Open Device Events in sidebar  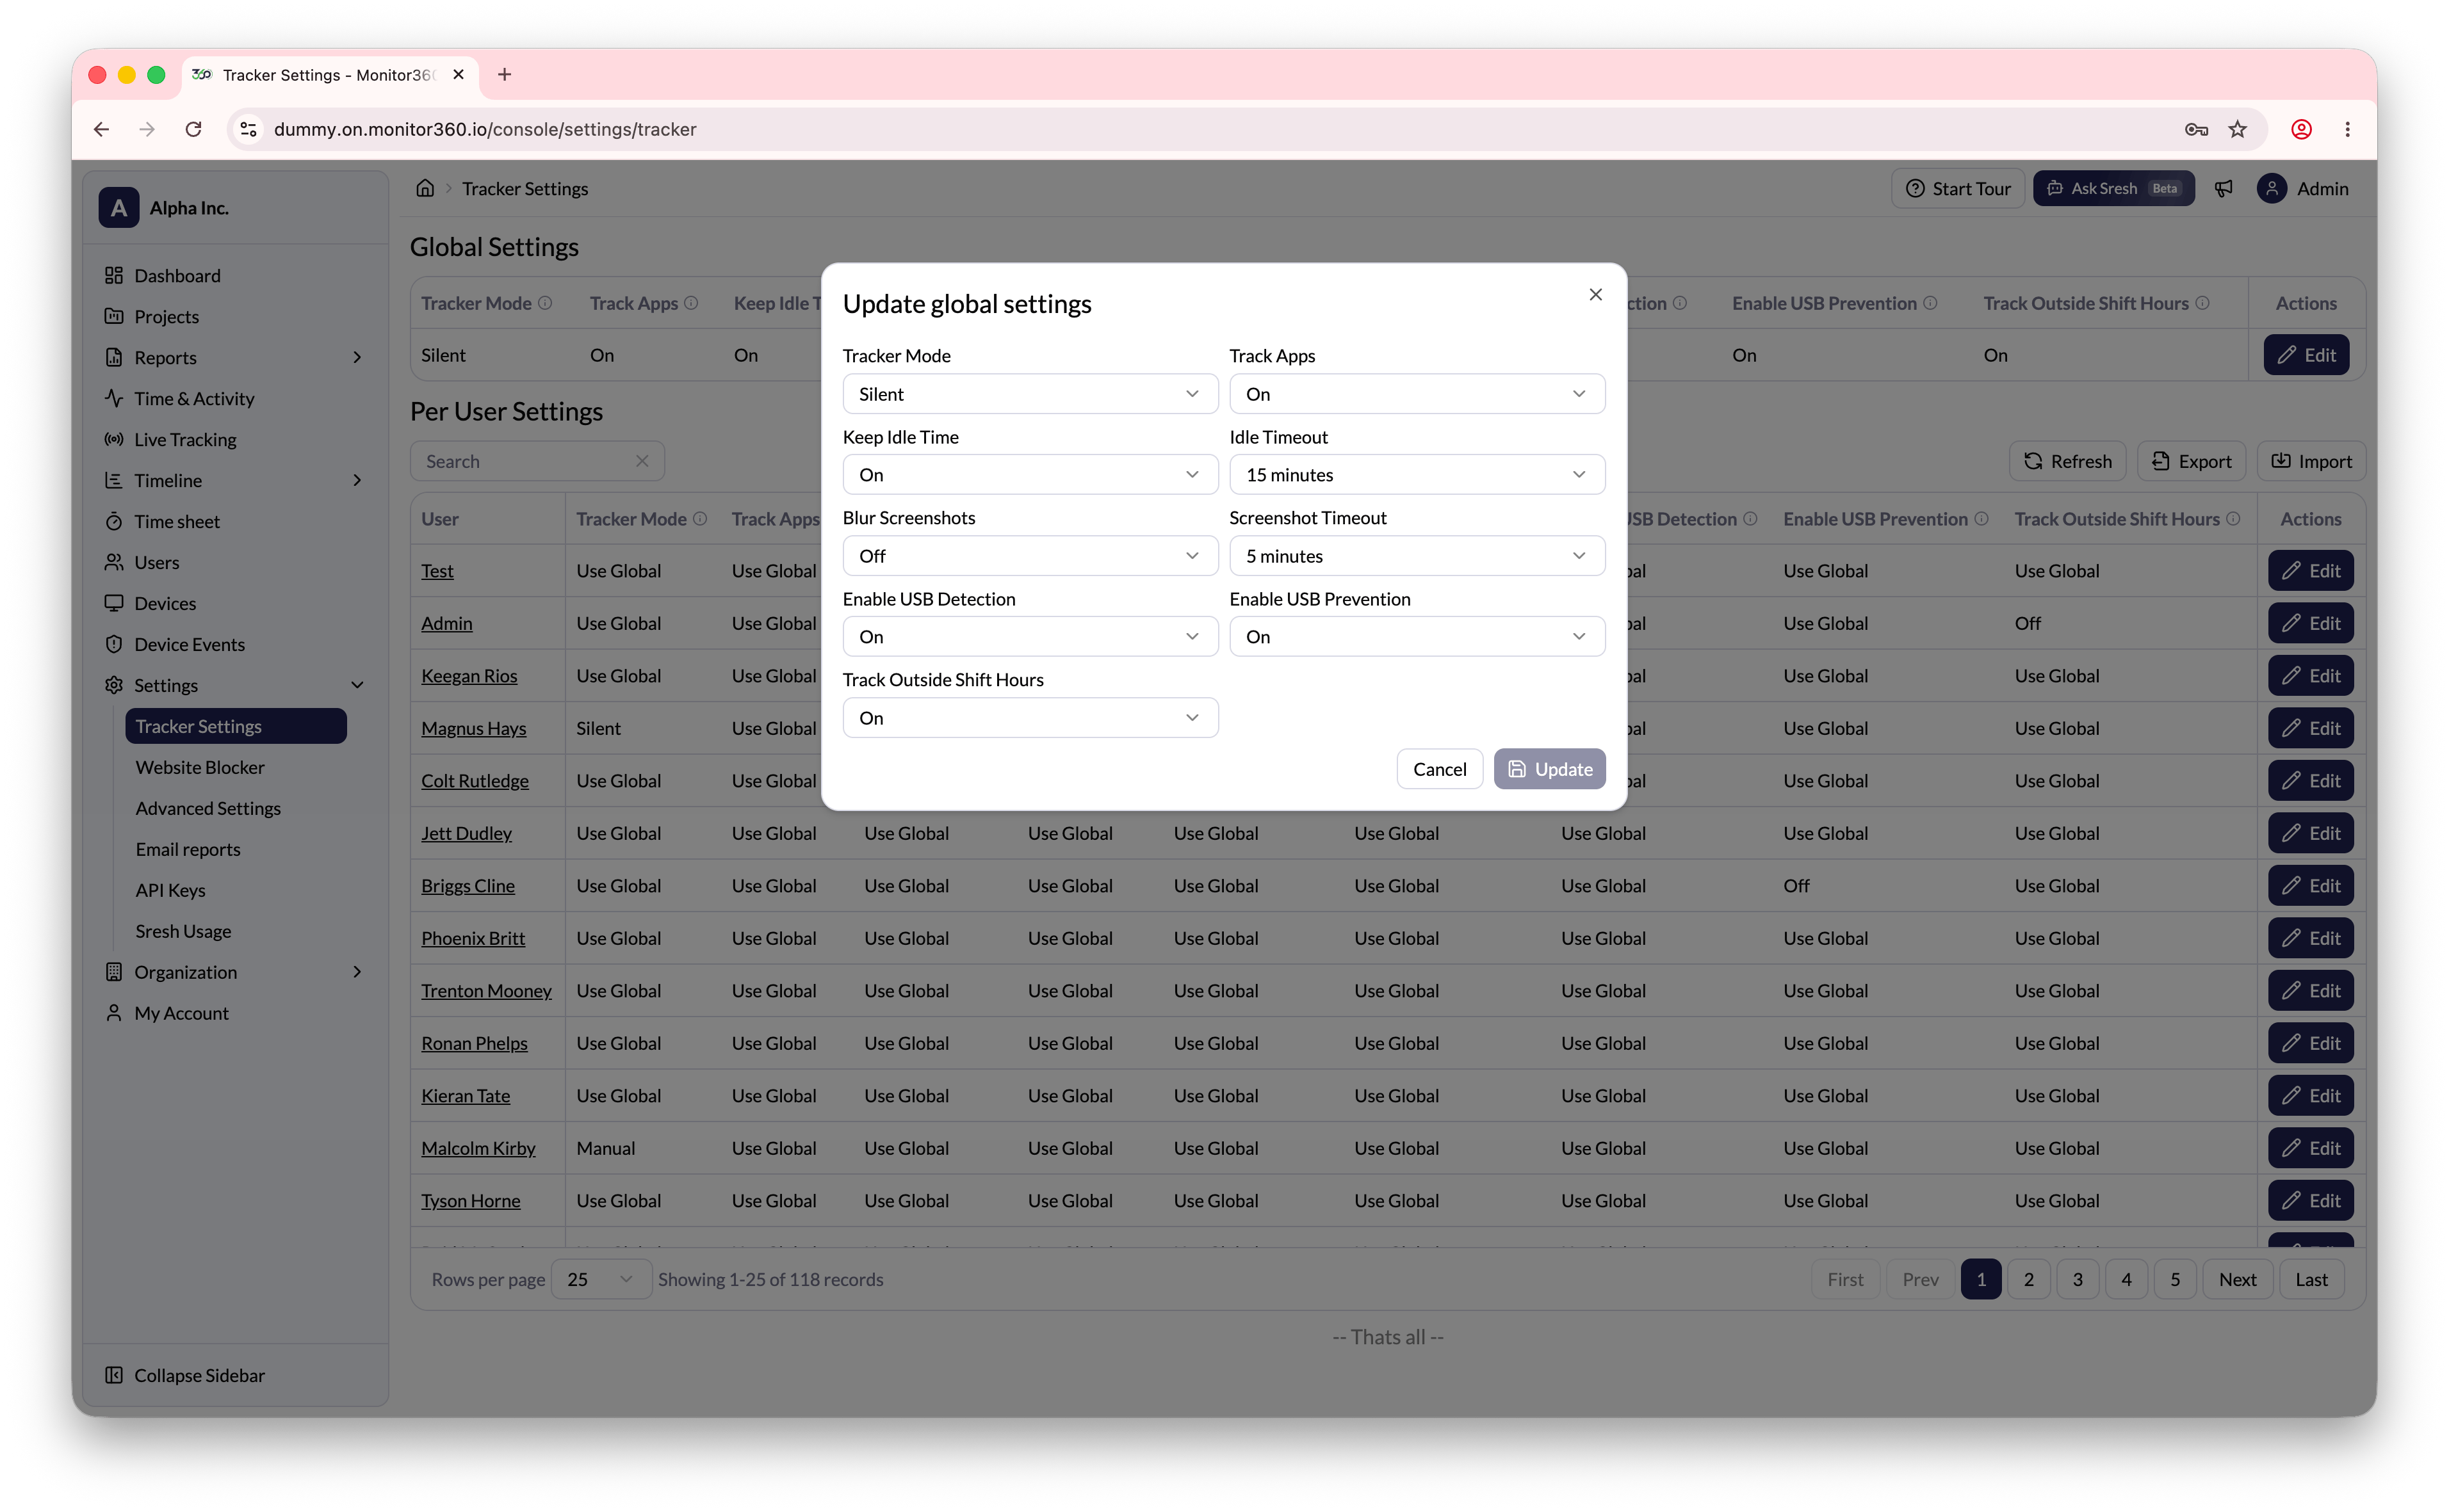(189, 644)
